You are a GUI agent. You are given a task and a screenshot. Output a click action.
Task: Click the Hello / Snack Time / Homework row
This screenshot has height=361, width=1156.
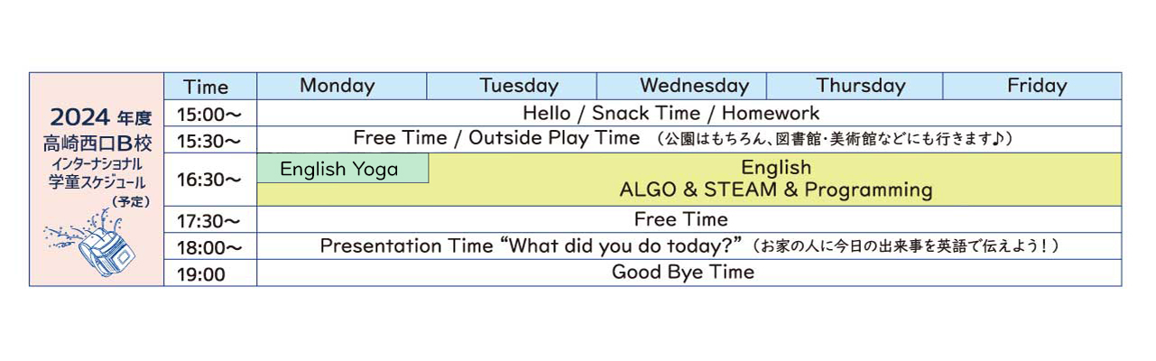click(670, 114)
